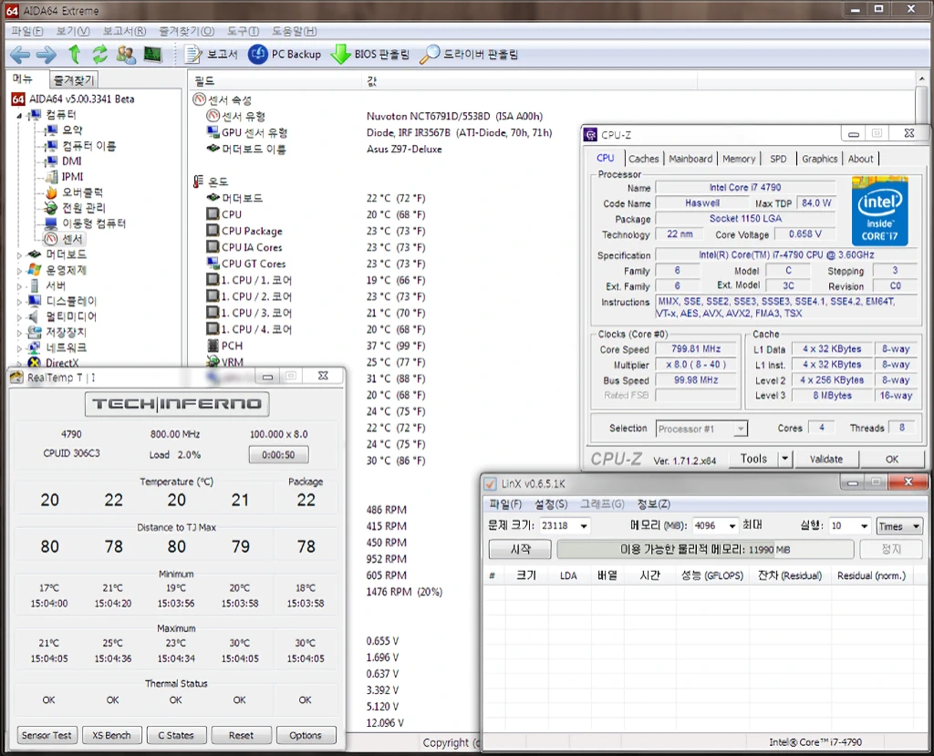Image resolution: width=934 pixels, height=756 pixels.
Task: Open the Times dropdown in LinX
Action: pos(915,526)
